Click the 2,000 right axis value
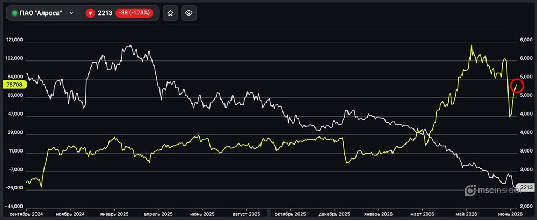Viewport: 537px width, 220px height. [x=526, y=207]
